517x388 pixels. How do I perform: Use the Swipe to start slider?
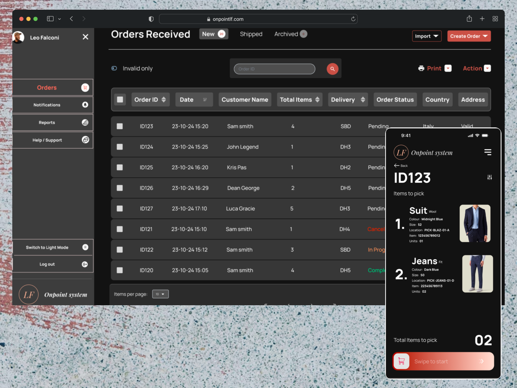coord(443,361)
